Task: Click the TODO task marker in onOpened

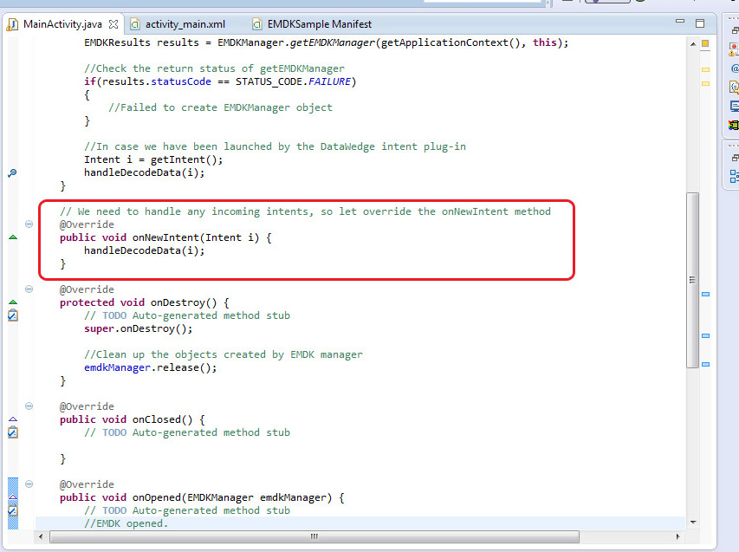Action: click(x=12, y=510)
